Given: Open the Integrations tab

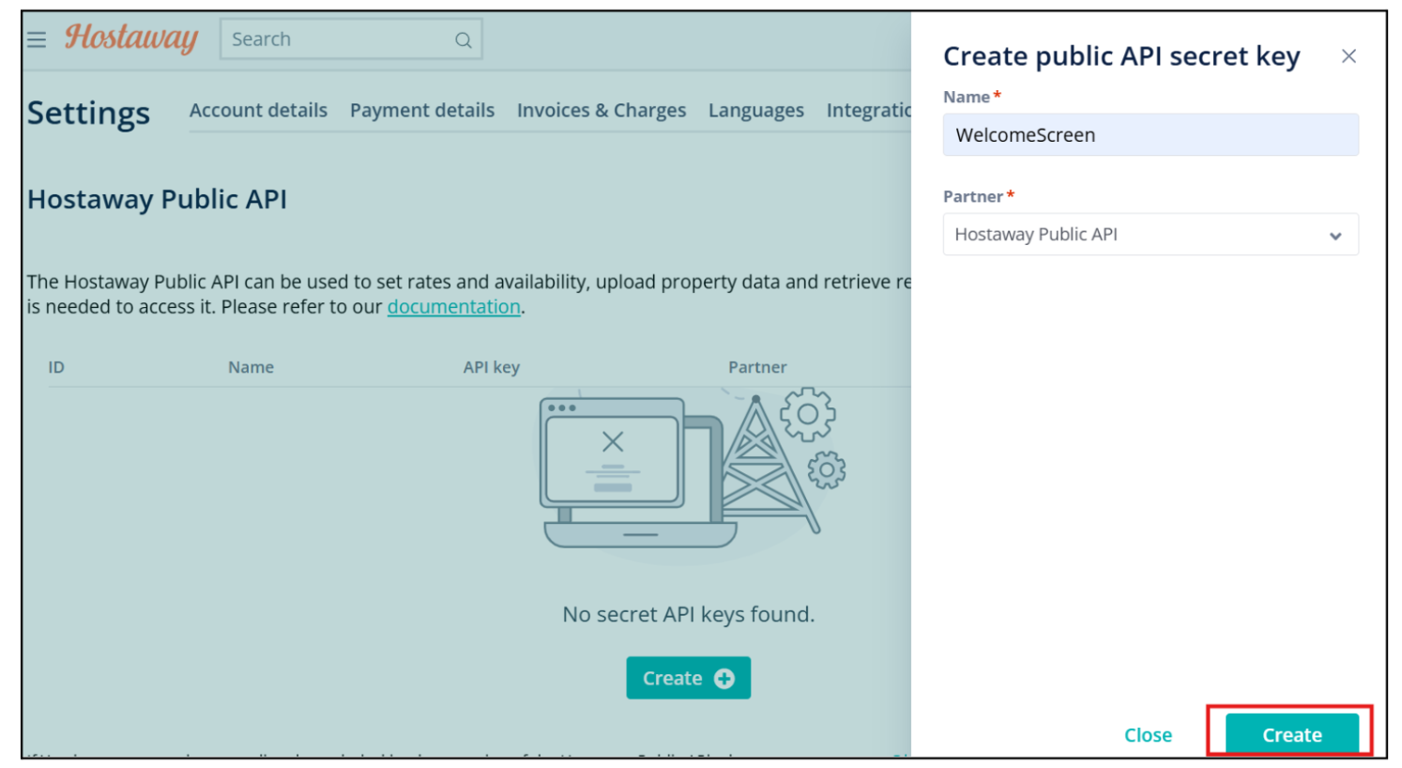Looking at the screenshot, I should pos(868,111).
